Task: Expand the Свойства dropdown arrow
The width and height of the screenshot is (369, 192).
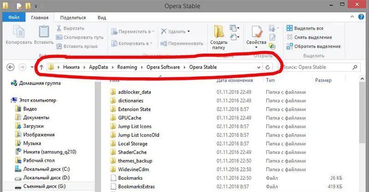Action: pos(256,47)
